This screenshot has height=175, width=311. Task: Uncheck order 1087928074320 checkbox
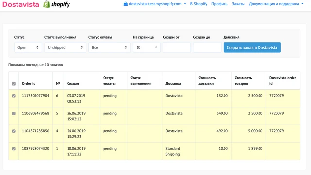tap(14, 149)
